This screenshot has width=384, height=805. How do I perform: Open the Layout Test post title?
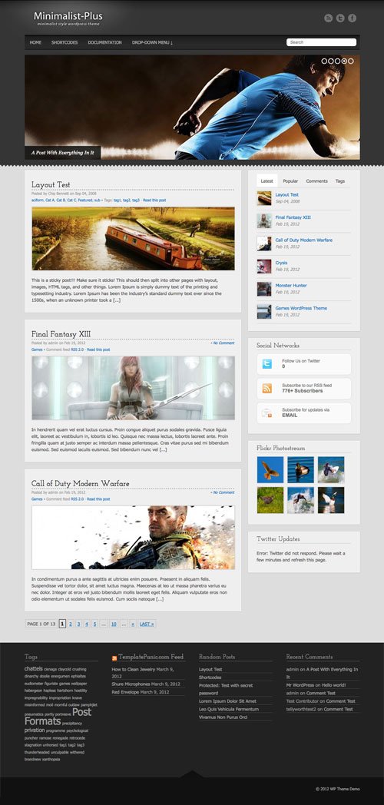point(51,185)
